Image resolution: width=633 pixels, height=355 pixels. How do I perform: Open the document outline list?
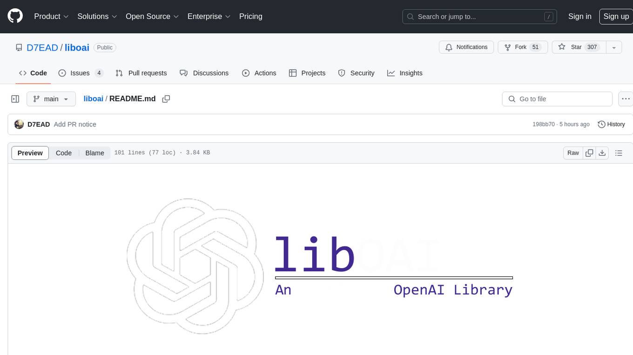pyautogui.click(x=619, y=153)
